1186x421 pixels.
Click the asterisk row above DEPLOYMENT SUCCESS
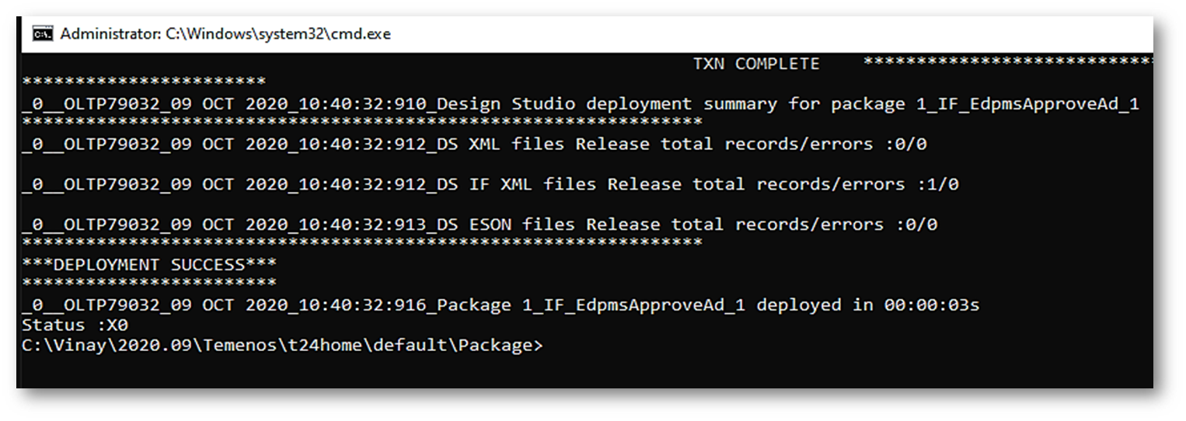(x=361, y=244)
